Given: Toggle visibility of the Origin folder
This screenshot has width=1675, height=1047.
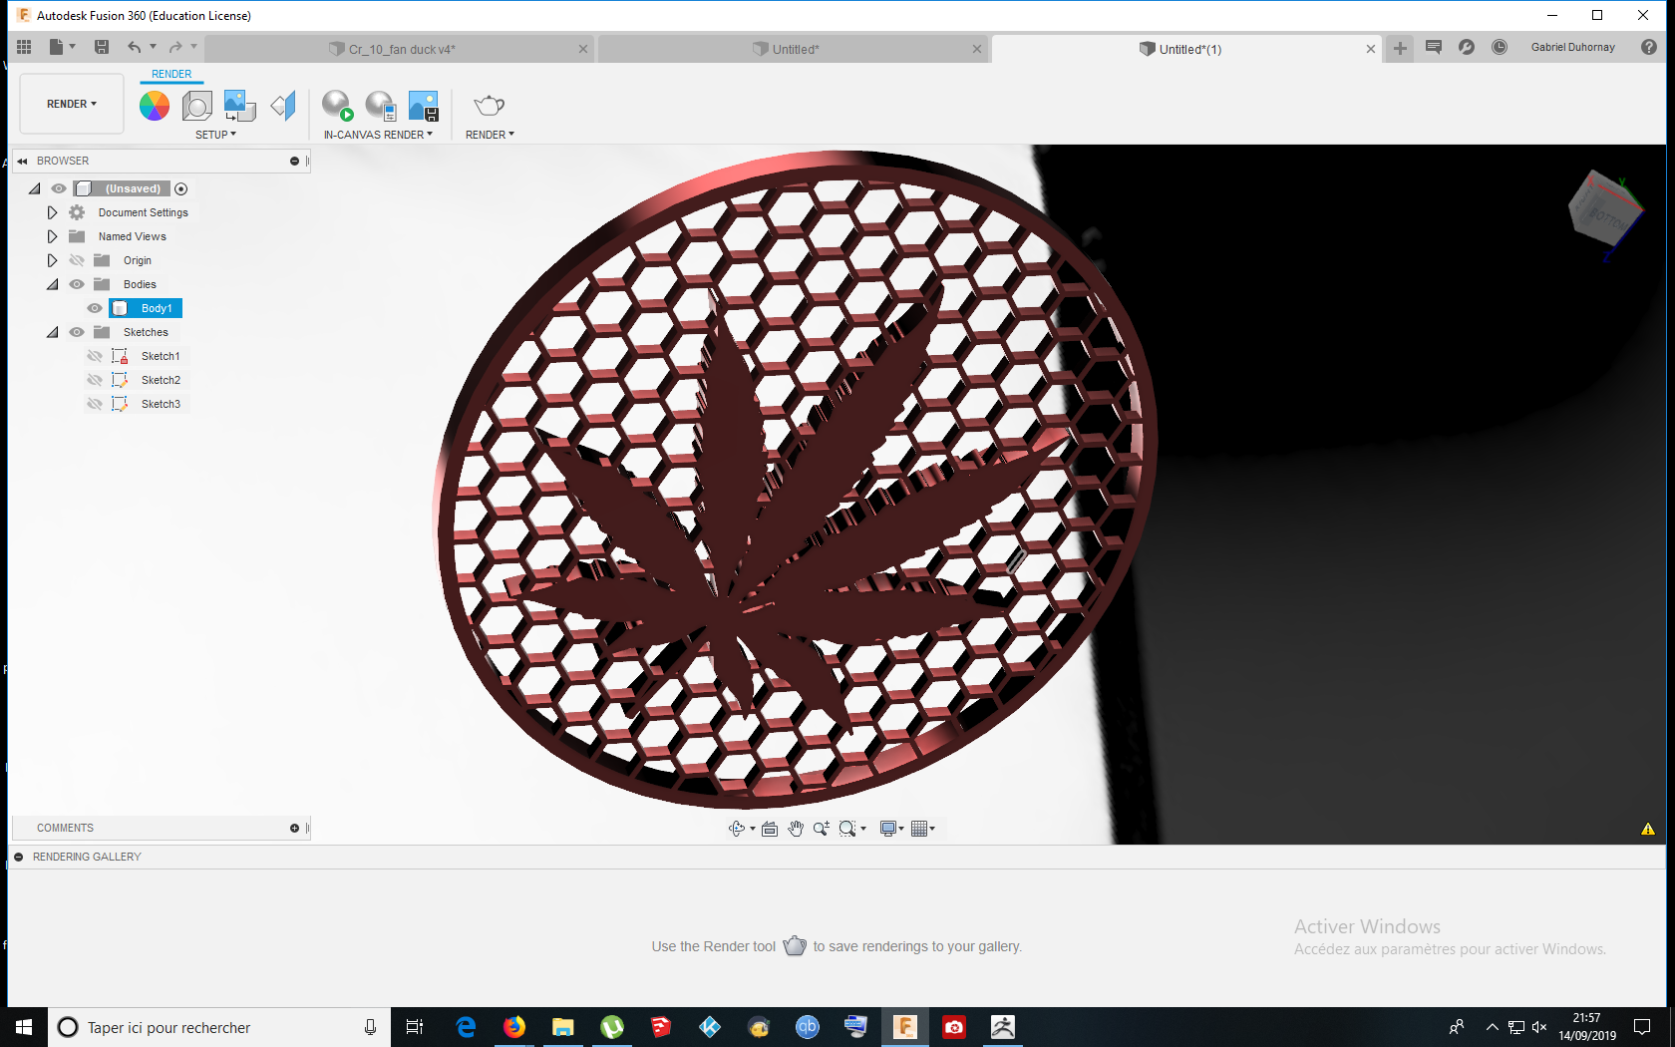Looking at the screenshot, I should (77, 260).
